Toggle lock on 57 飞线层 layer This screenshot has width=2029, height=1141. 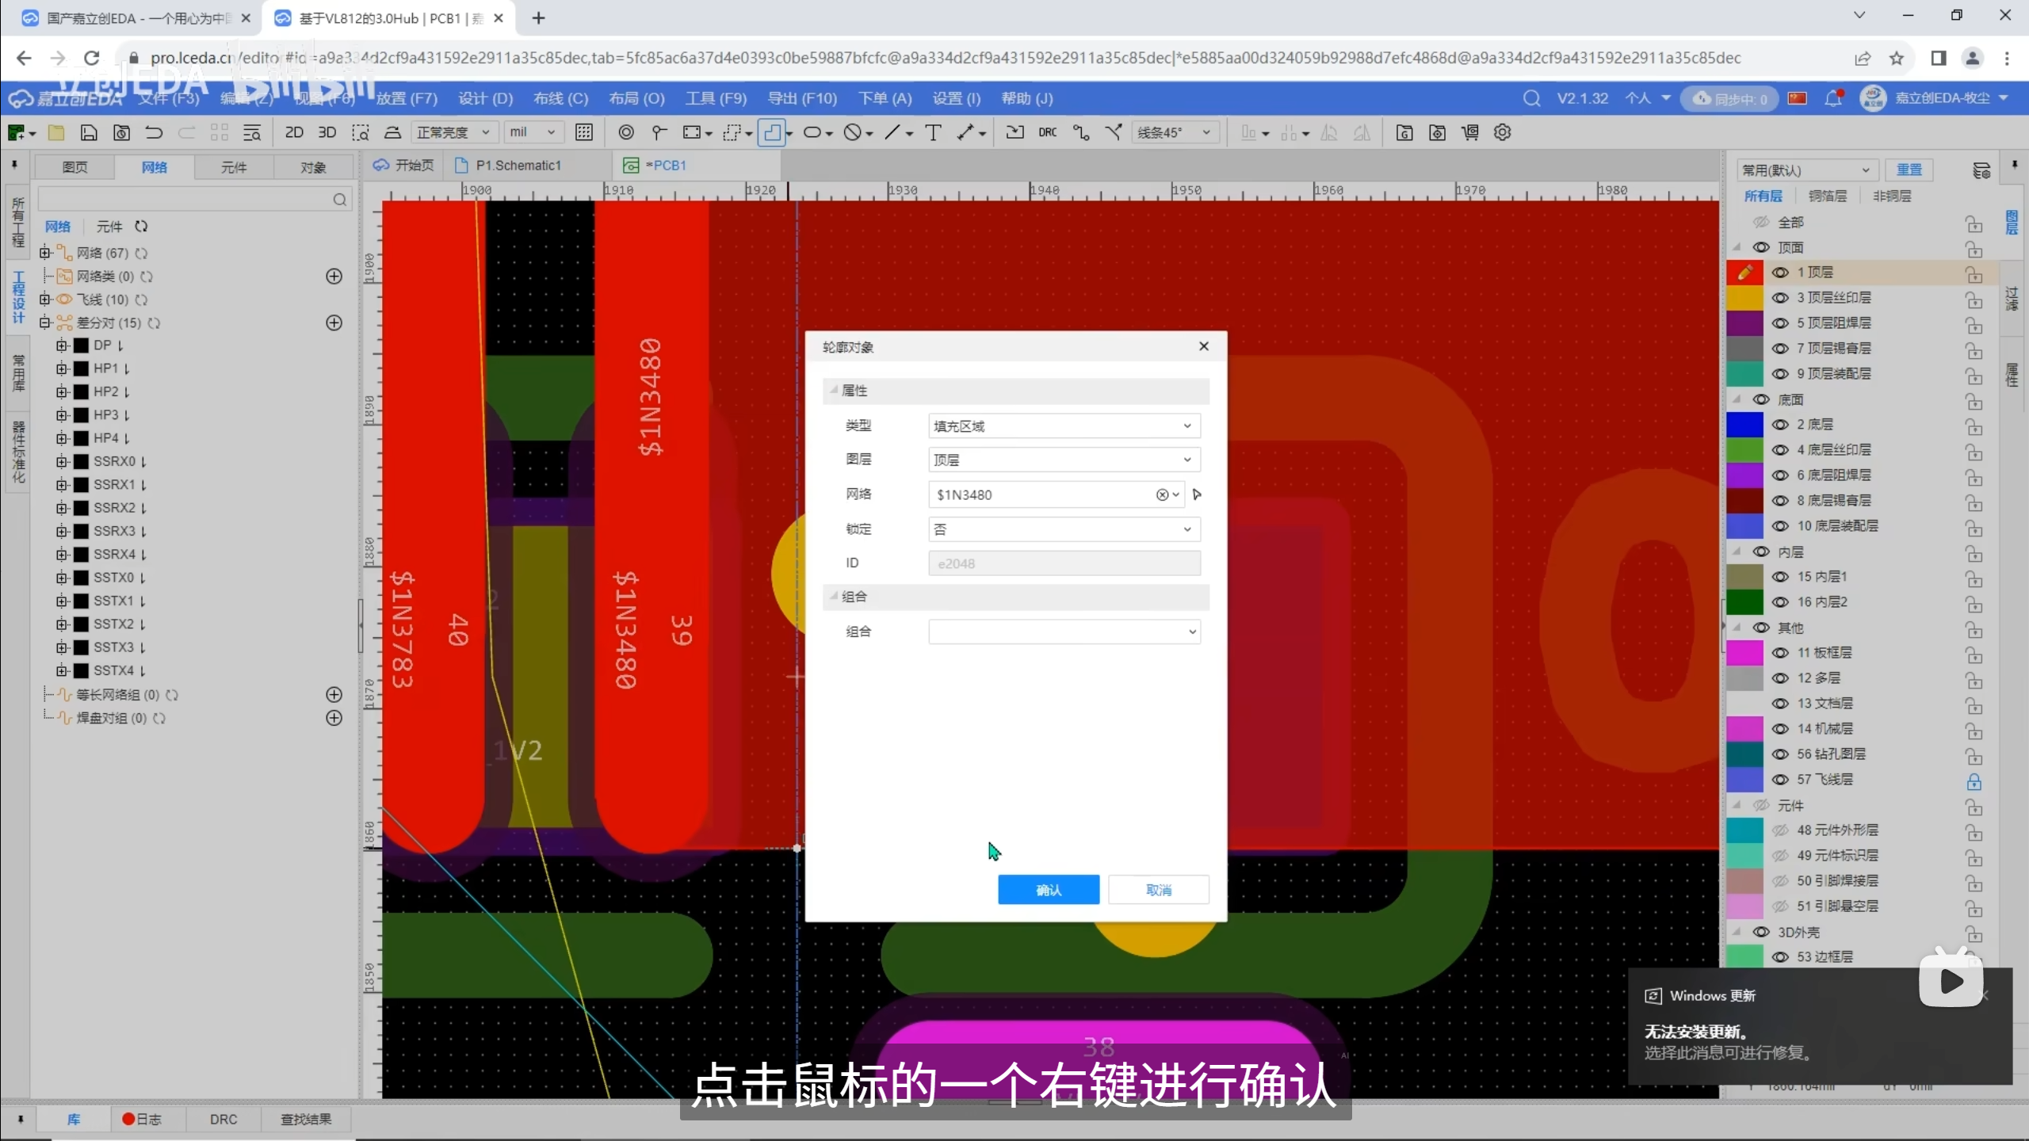(1974, 781)
